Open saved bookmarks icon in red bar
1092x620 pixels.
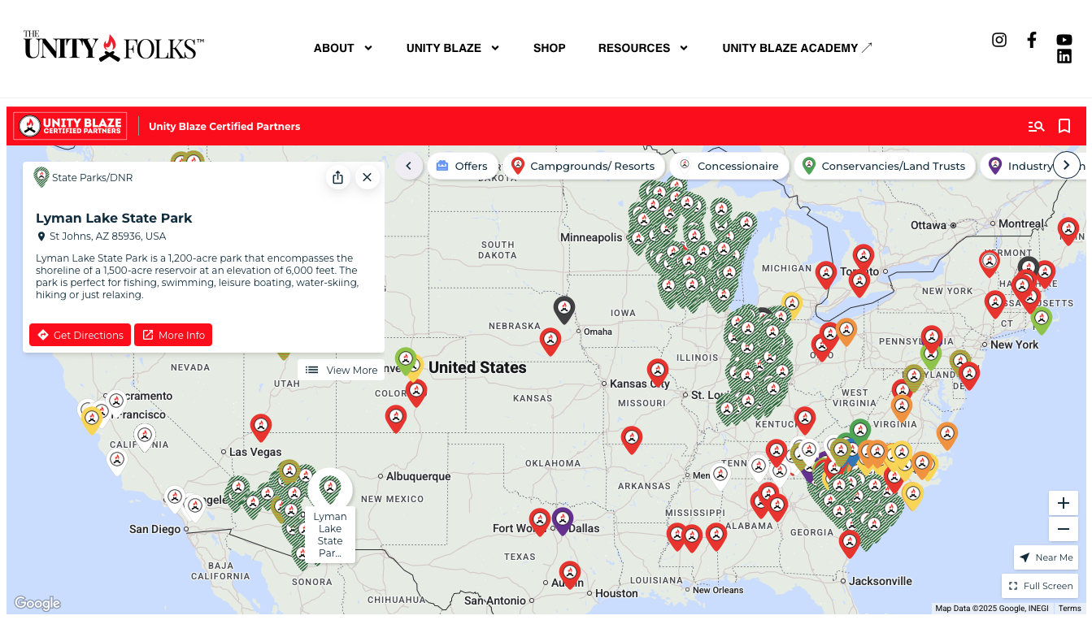point(1064,126)
